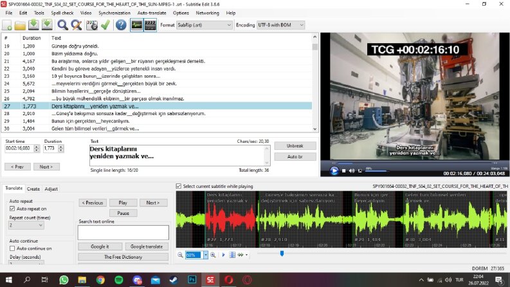Toggle video player fullscreen icon

pyautogui.click(x=360, y=171)
